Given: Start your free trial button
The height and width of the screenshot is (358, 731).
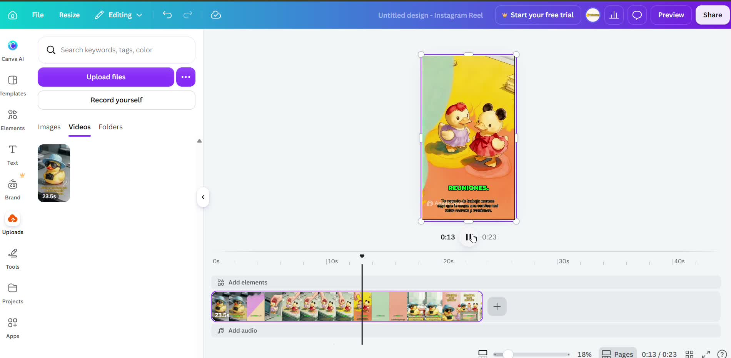Looking at the screenshot, I should click(x=538, y=15).
